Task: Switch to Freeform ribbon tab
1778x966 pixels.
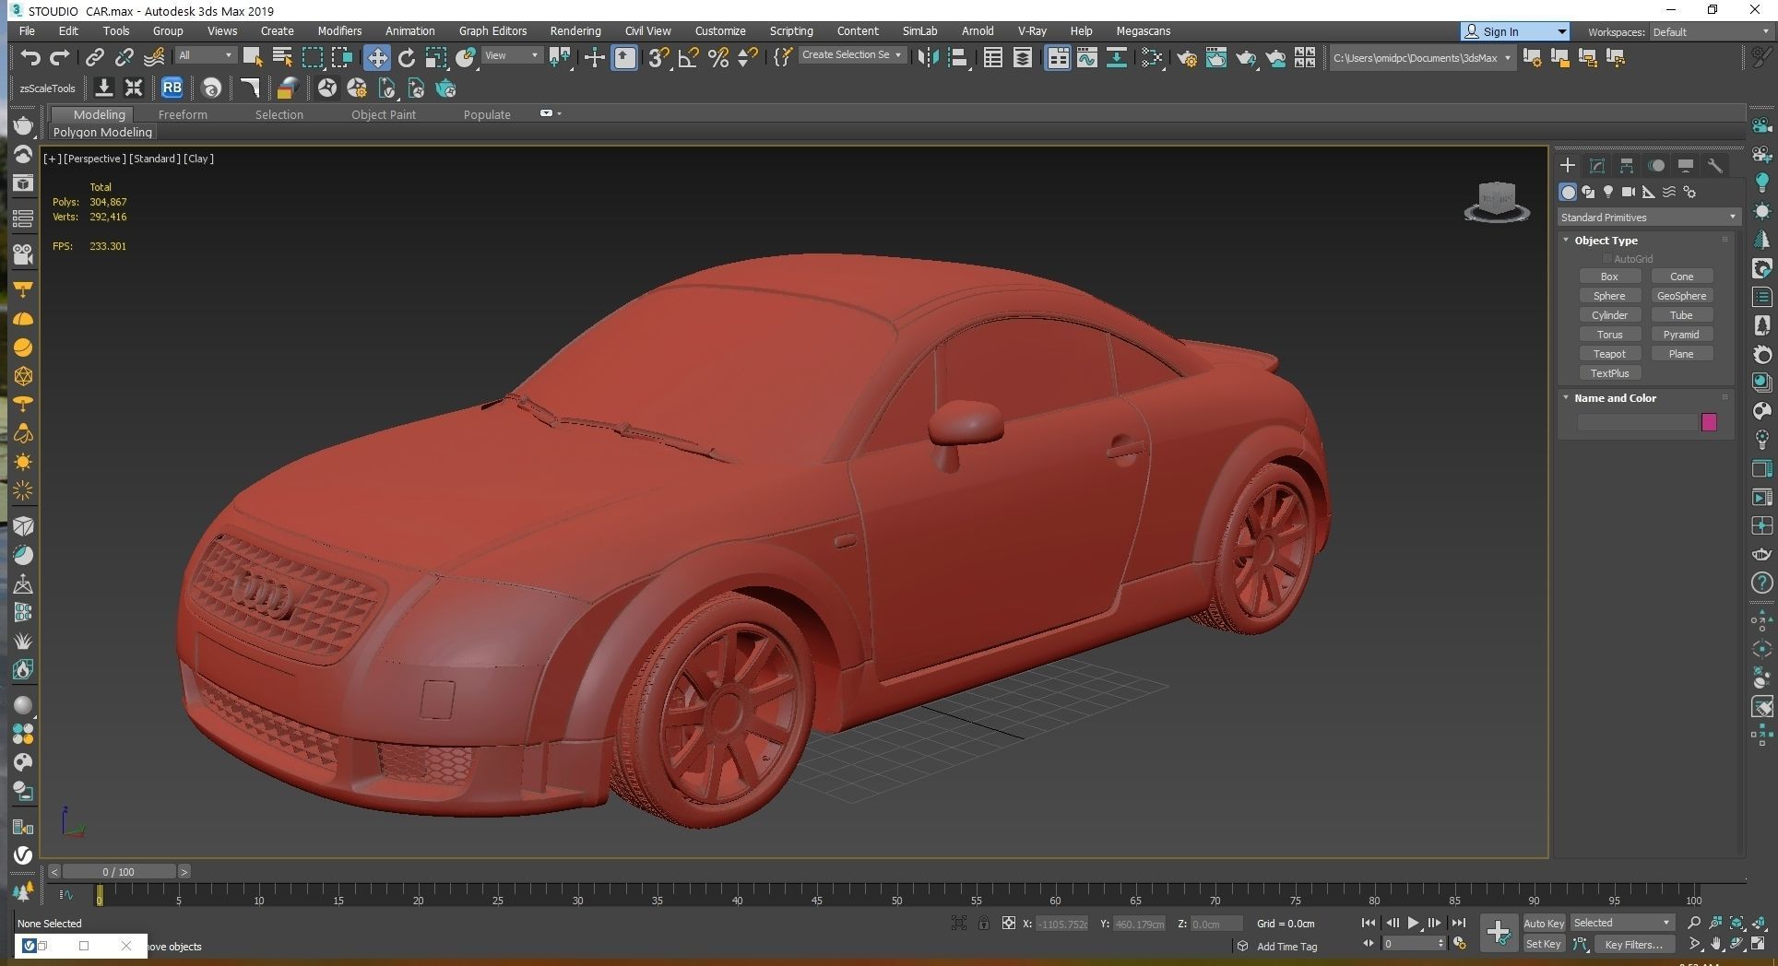Action: click(x=183, y=114)
